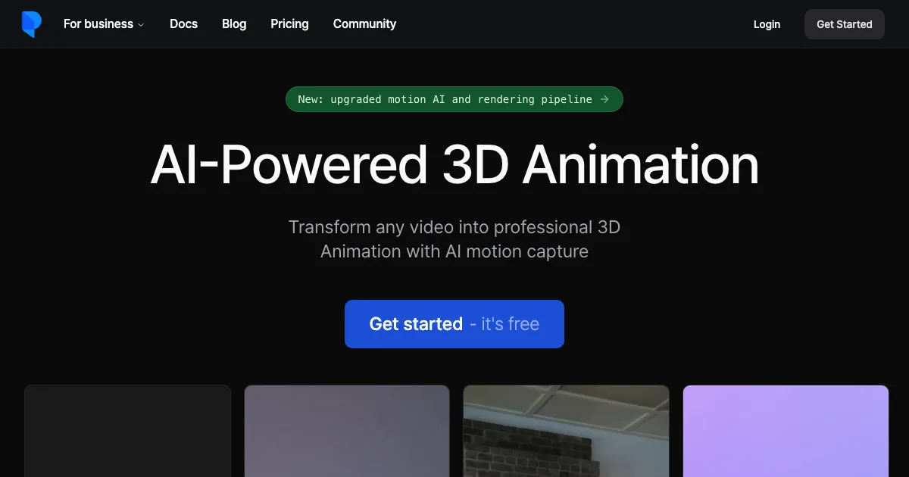Open the brick wall video thumbnail

[566, 431]
